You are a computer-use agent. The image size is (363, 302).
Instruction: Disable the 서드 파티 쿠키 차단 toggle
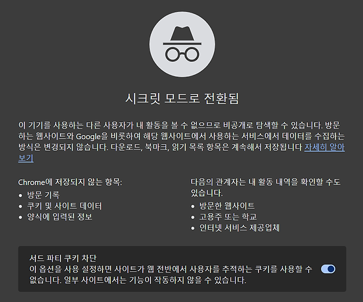click(x=328, y=269)
